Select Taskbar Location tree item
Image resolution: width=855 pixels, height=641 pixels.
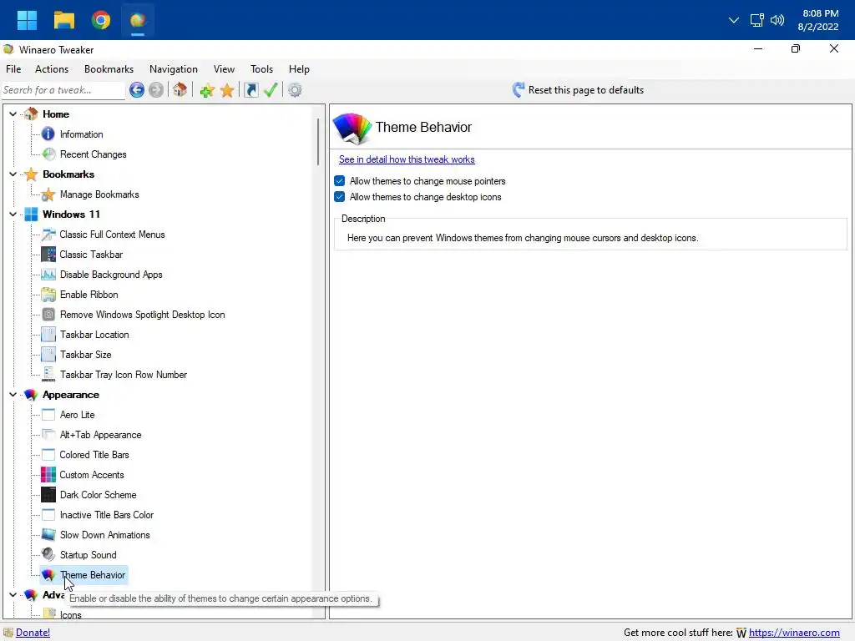(x=94, y=335)
